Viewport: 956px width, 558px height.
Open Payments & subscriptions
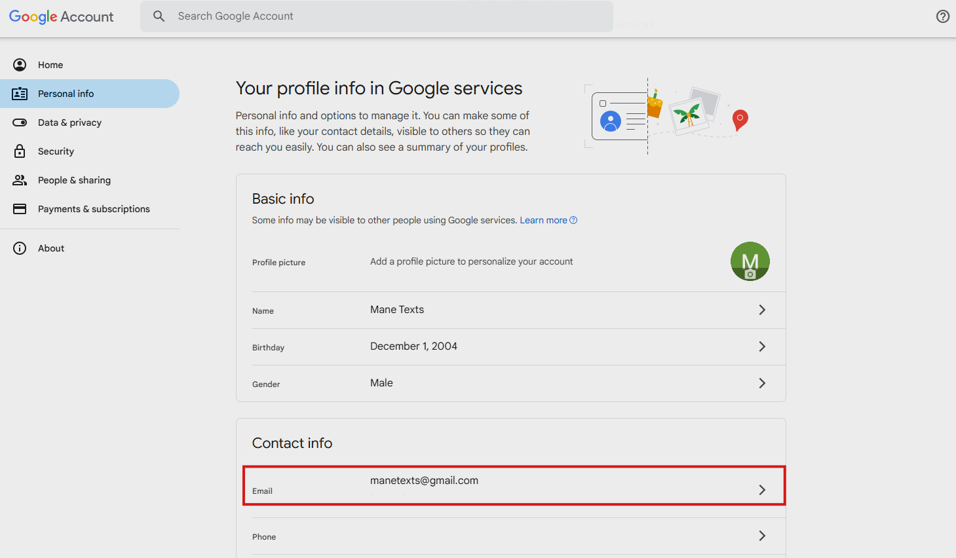(x=90, y=209)
